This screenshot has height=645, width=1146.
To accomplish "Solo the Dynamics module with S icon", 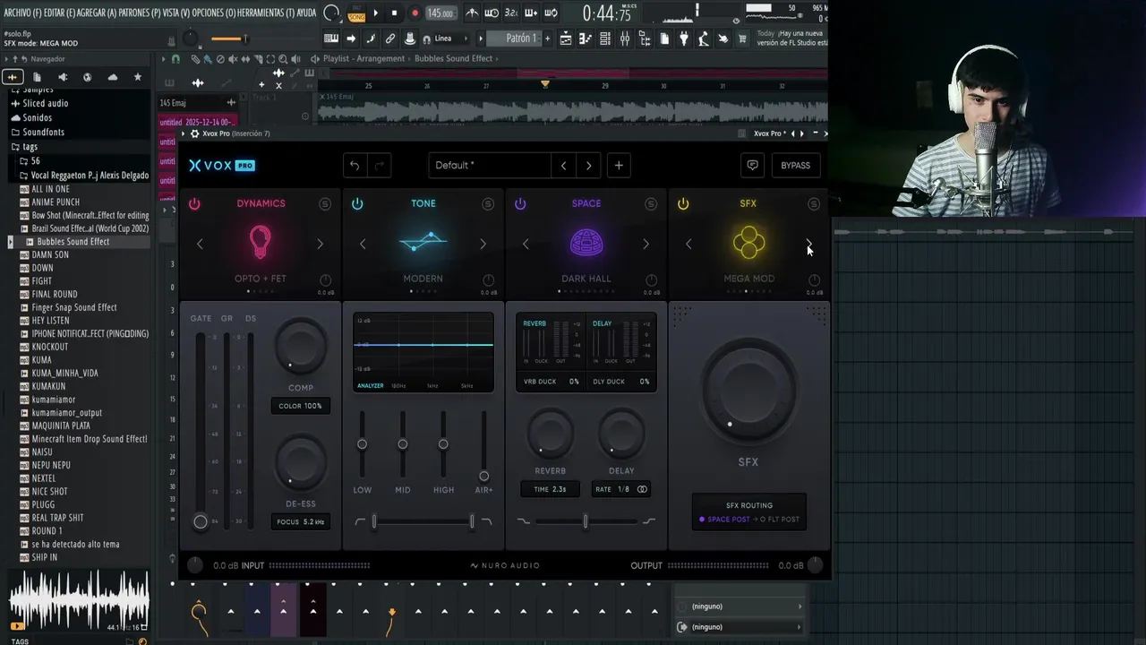I will (x=325, y=204).
